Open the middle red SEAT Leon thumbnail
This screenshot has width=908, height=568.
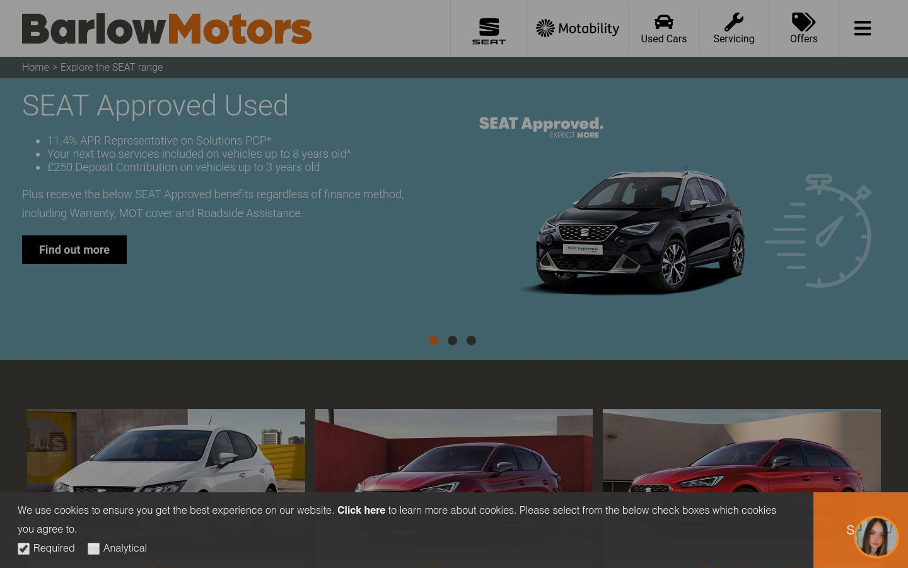454,451
